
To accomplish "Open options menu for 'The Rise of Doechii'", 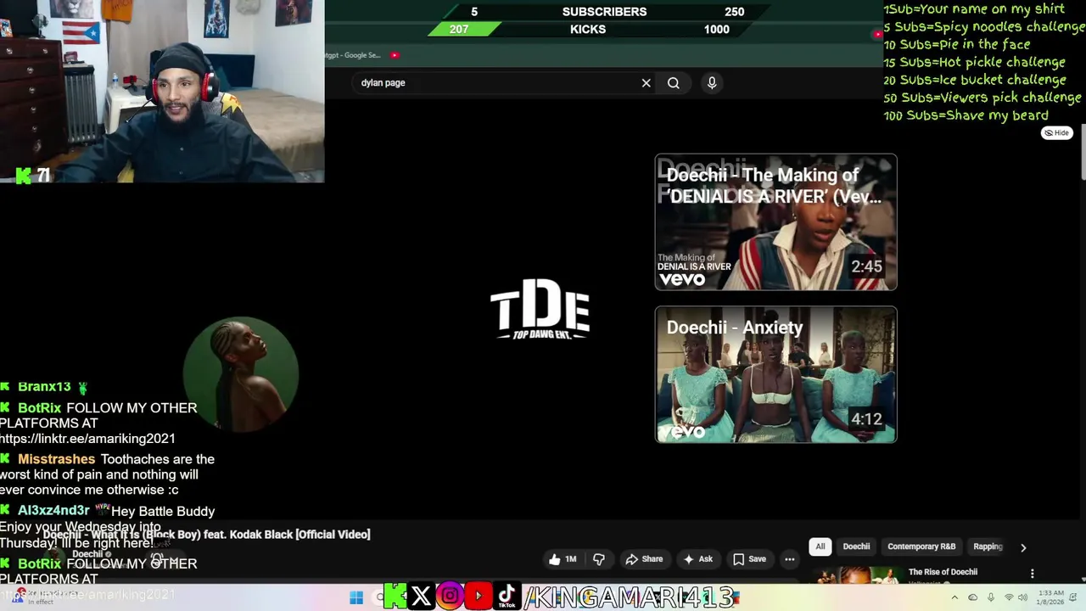I will (x=1032, y=574).
